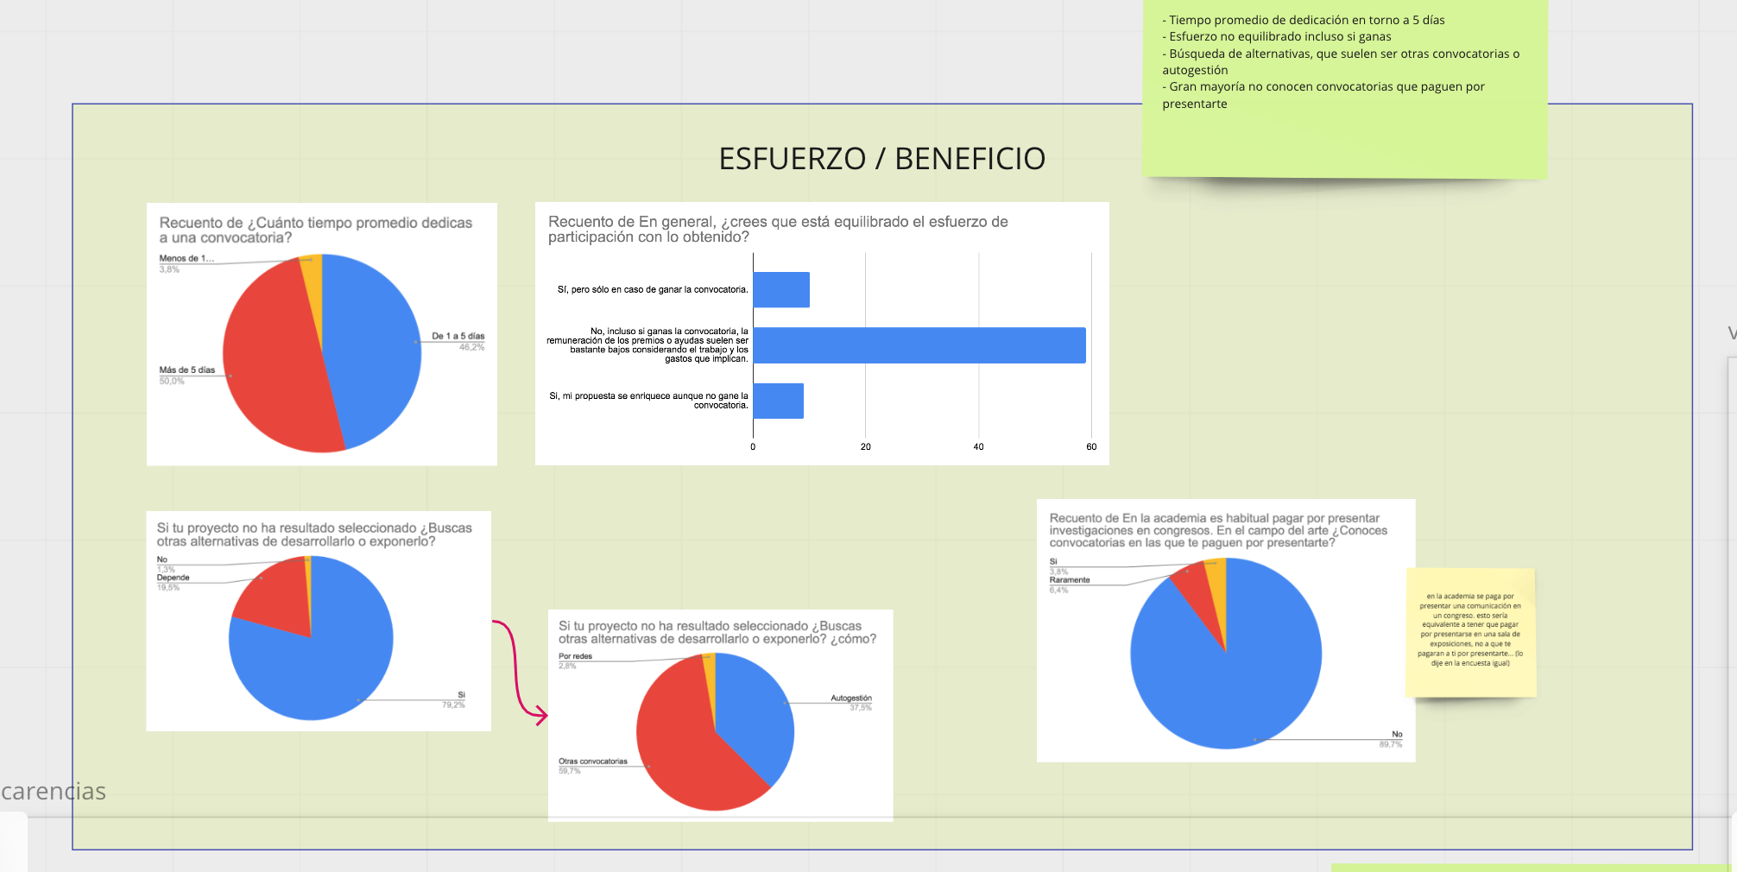Click the "En la academia es habitual pagar" chart title

point(1218,530)
